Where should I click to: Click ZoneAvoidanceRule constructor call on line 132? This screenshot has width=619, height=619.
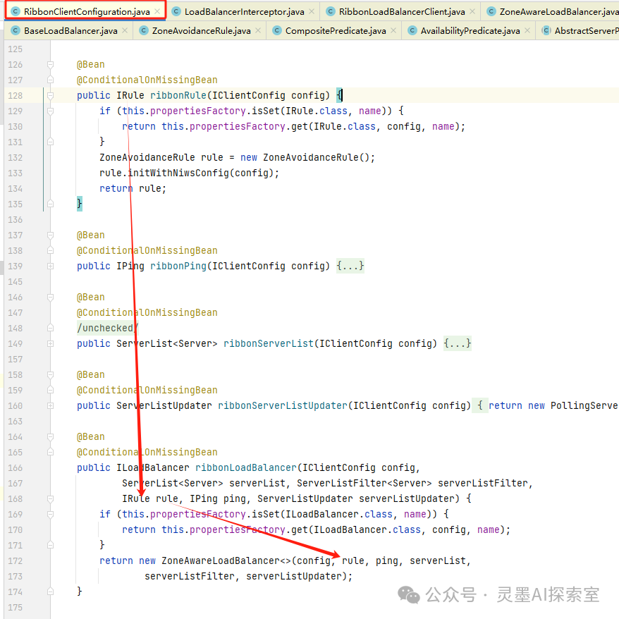click(310, 157)
